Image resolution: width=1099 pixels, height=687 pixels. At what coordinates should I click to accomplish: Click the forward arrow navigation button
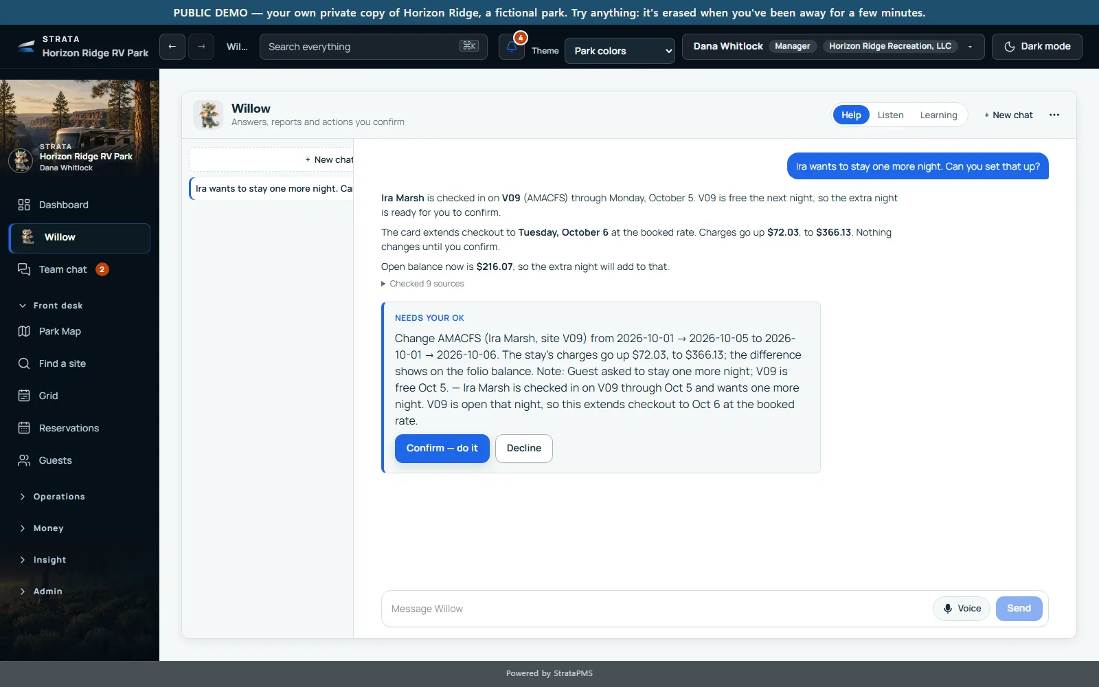point(201,47)
